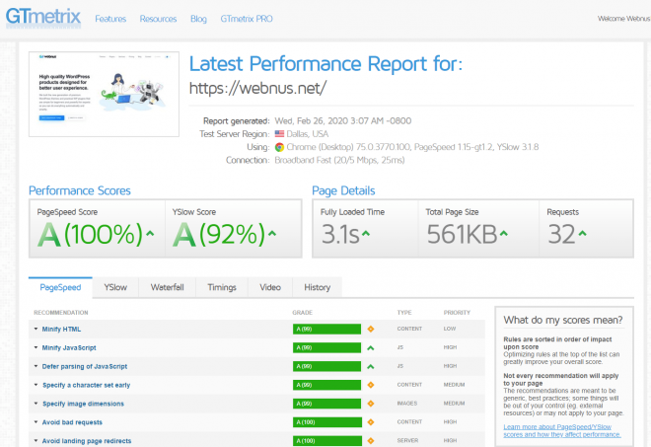651x447 pixels.
Task: Select the PageSpeed tab
Action: 60,287
